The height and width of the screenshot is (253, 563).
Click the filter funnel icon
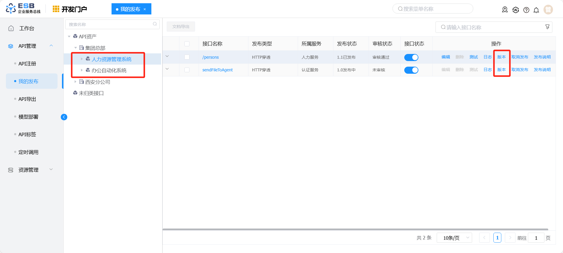pyautogui.click(x=547, y=27)
